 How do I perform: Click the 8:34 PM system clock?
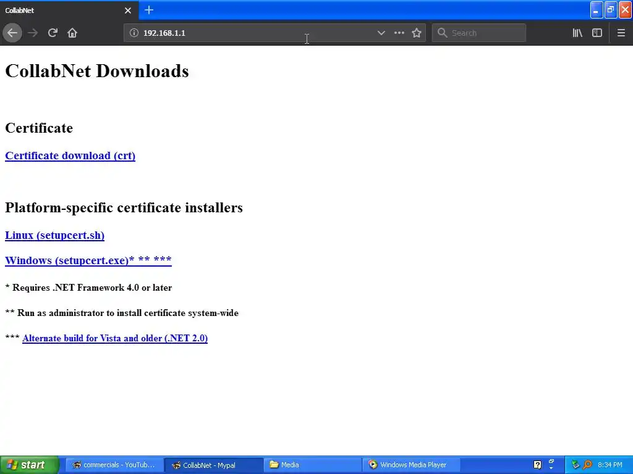click(x=610, y=465)
